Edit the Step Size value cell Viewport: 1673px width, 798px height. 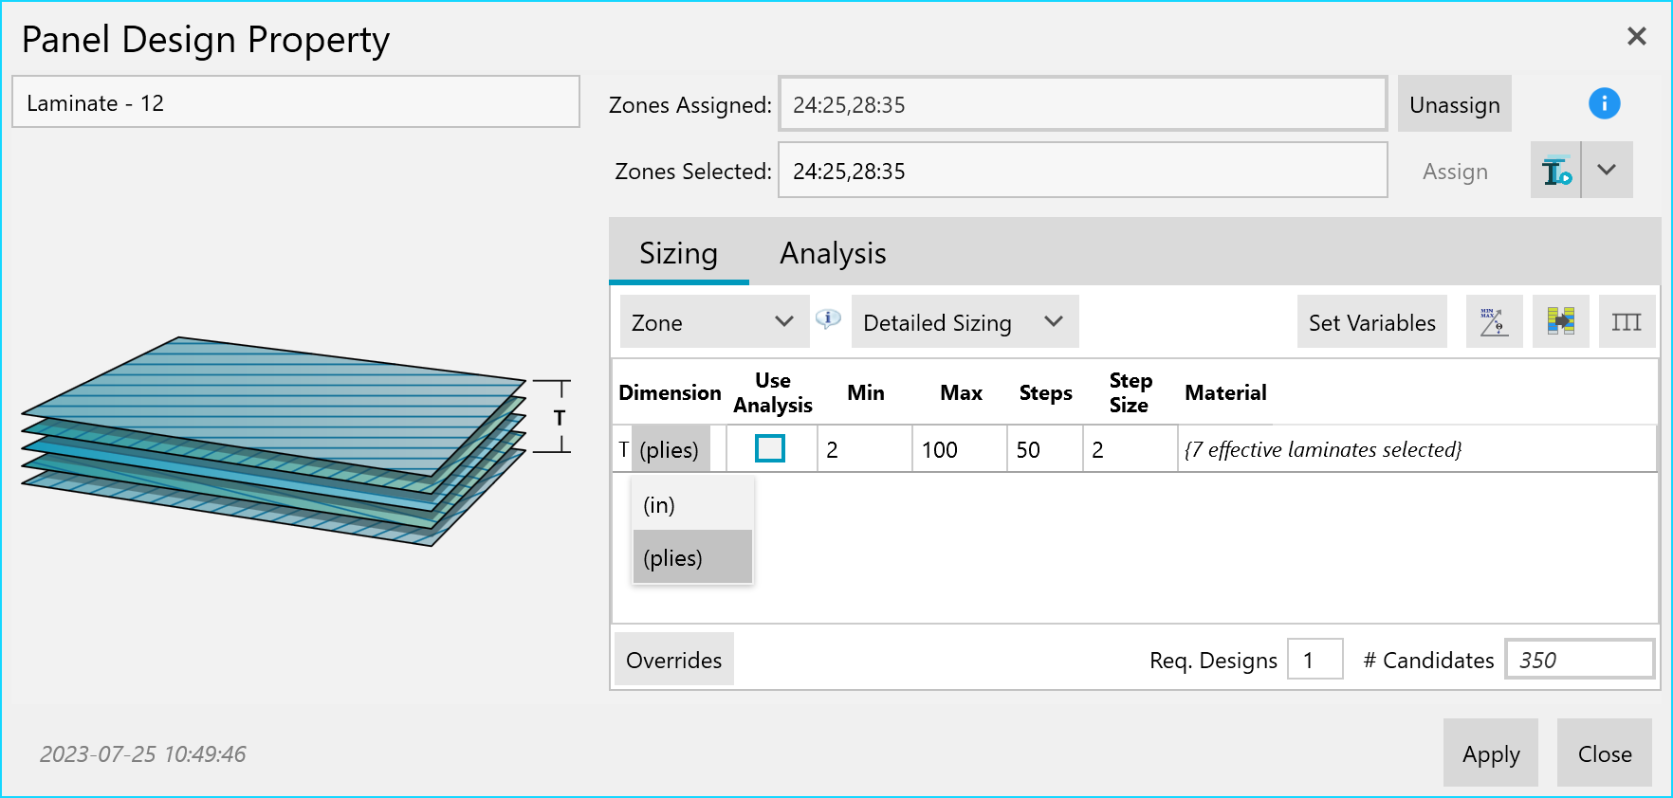(1131, 449)
